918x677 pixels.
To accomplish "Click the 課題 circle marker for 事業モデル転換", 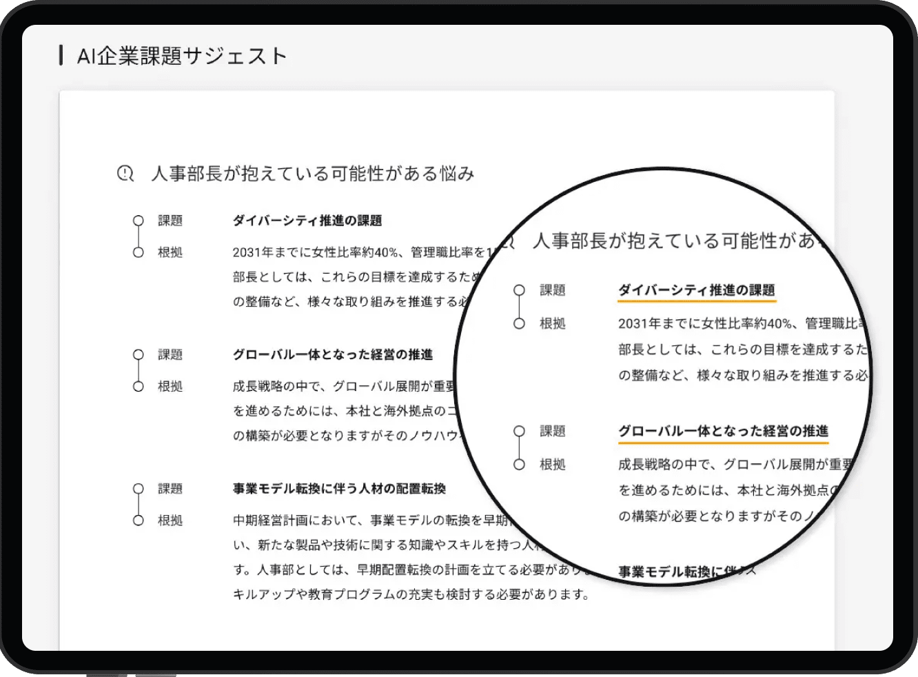I will pos(139,489).
